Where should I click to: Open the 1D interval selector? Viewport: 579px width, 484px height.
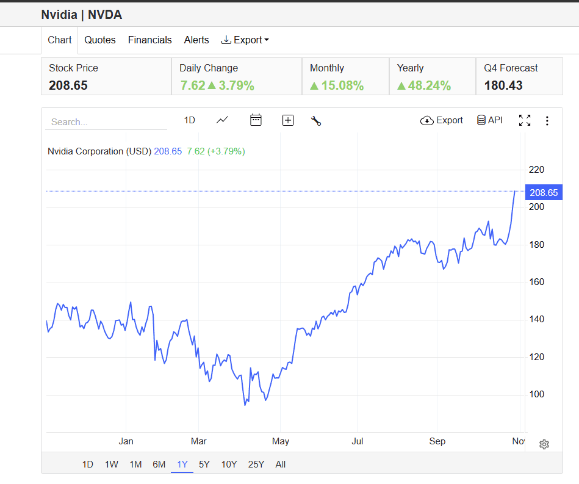pos(189,120)
